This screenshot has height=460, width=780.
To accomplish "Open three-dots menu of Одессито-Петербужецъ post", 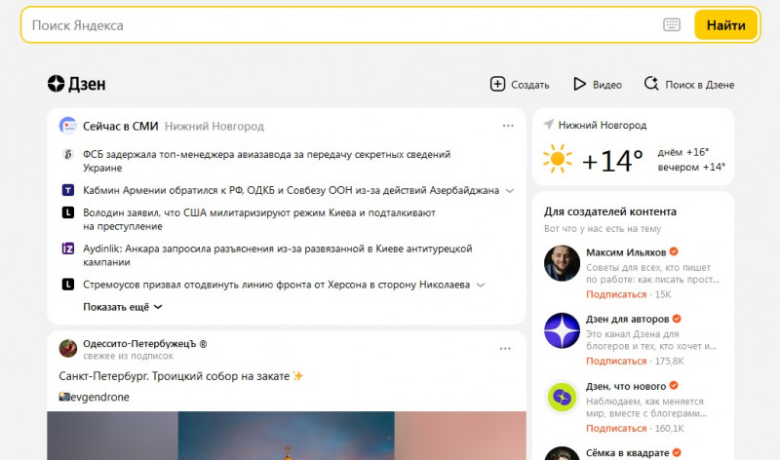I will [505, 349].
